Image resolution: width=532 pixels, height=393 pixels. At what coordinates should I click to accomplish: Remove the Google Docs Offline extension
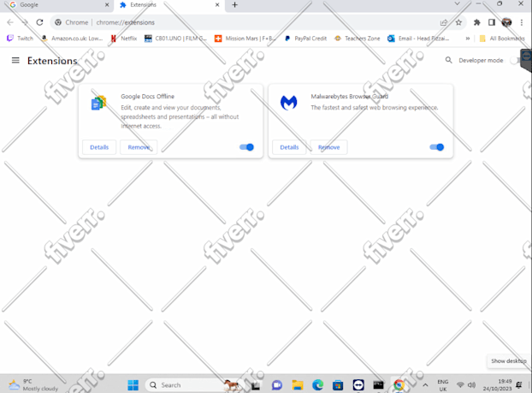point(139,147)
